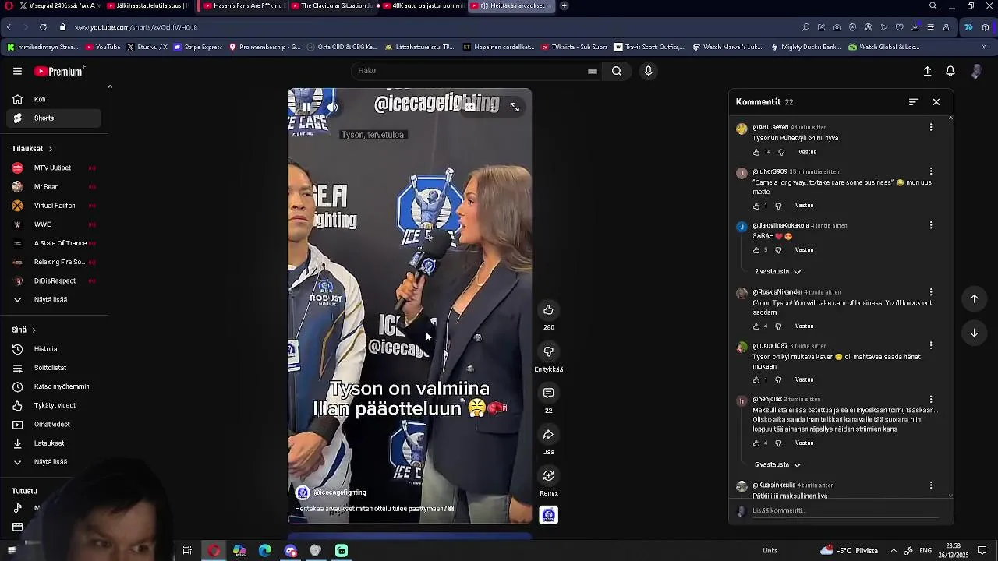
Task: Open options menu for @RoskisNikander comment
Action: click(931, 292)
